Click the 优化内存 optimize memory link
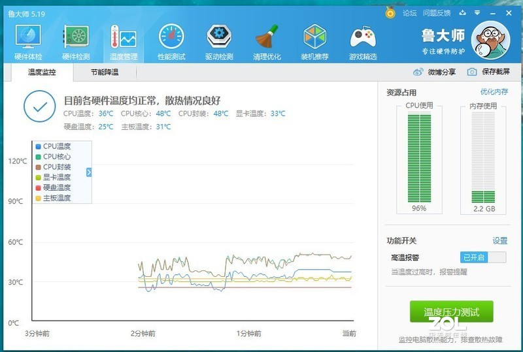Viewport: 523px width, 352px height. (x=494, y=91)
